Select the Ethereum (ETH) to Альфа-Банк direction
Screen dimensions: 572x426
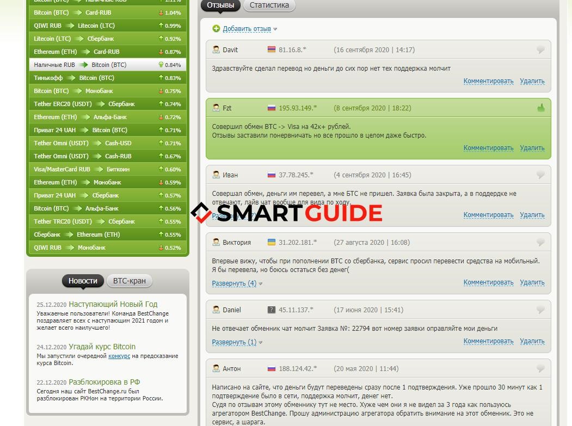point(108,117)
